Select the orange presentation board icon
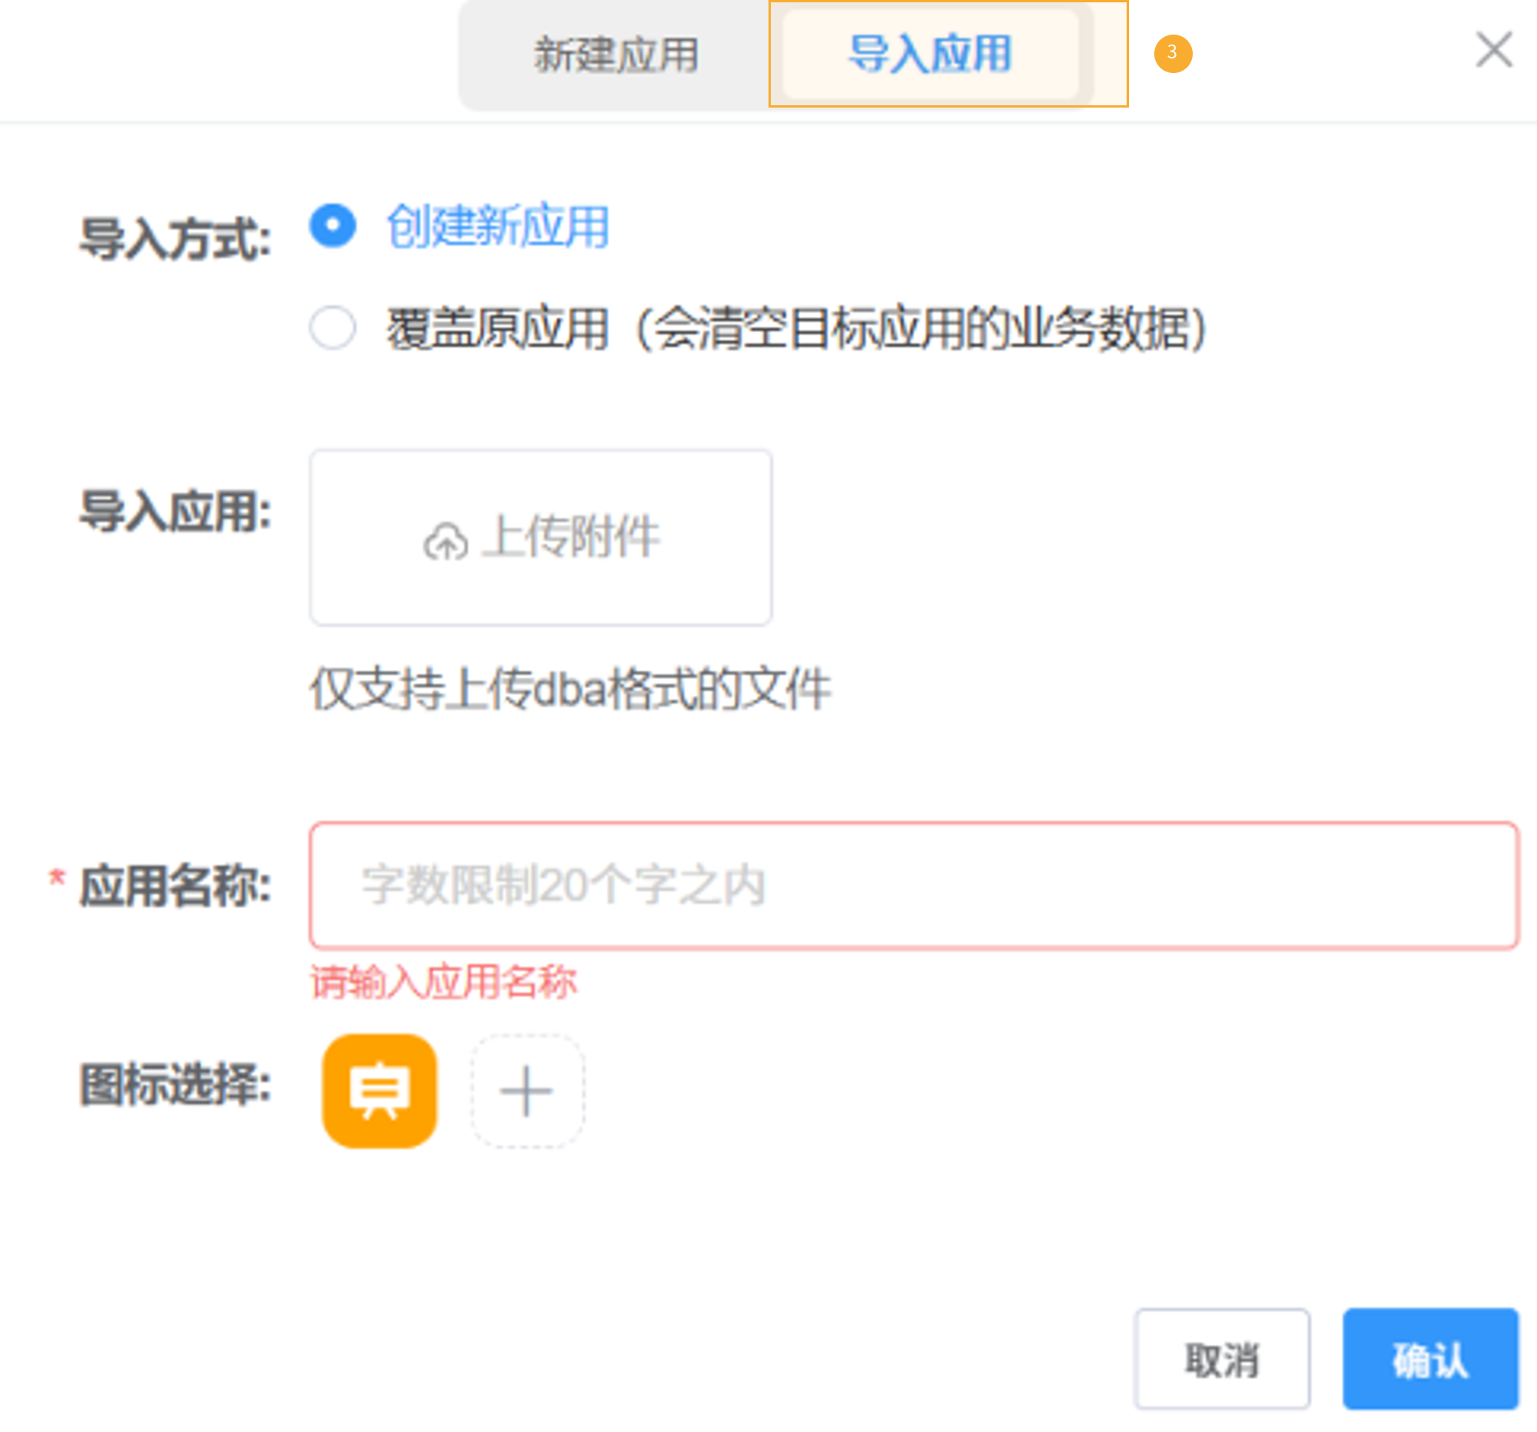The width and height of the screenshot is (1537, 1432). pyautogui.click(x=379, y=1090)
